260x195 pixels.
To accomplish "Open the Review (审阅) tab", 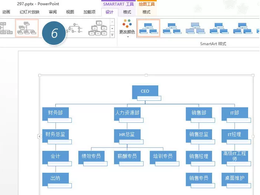I will (53, 12).
